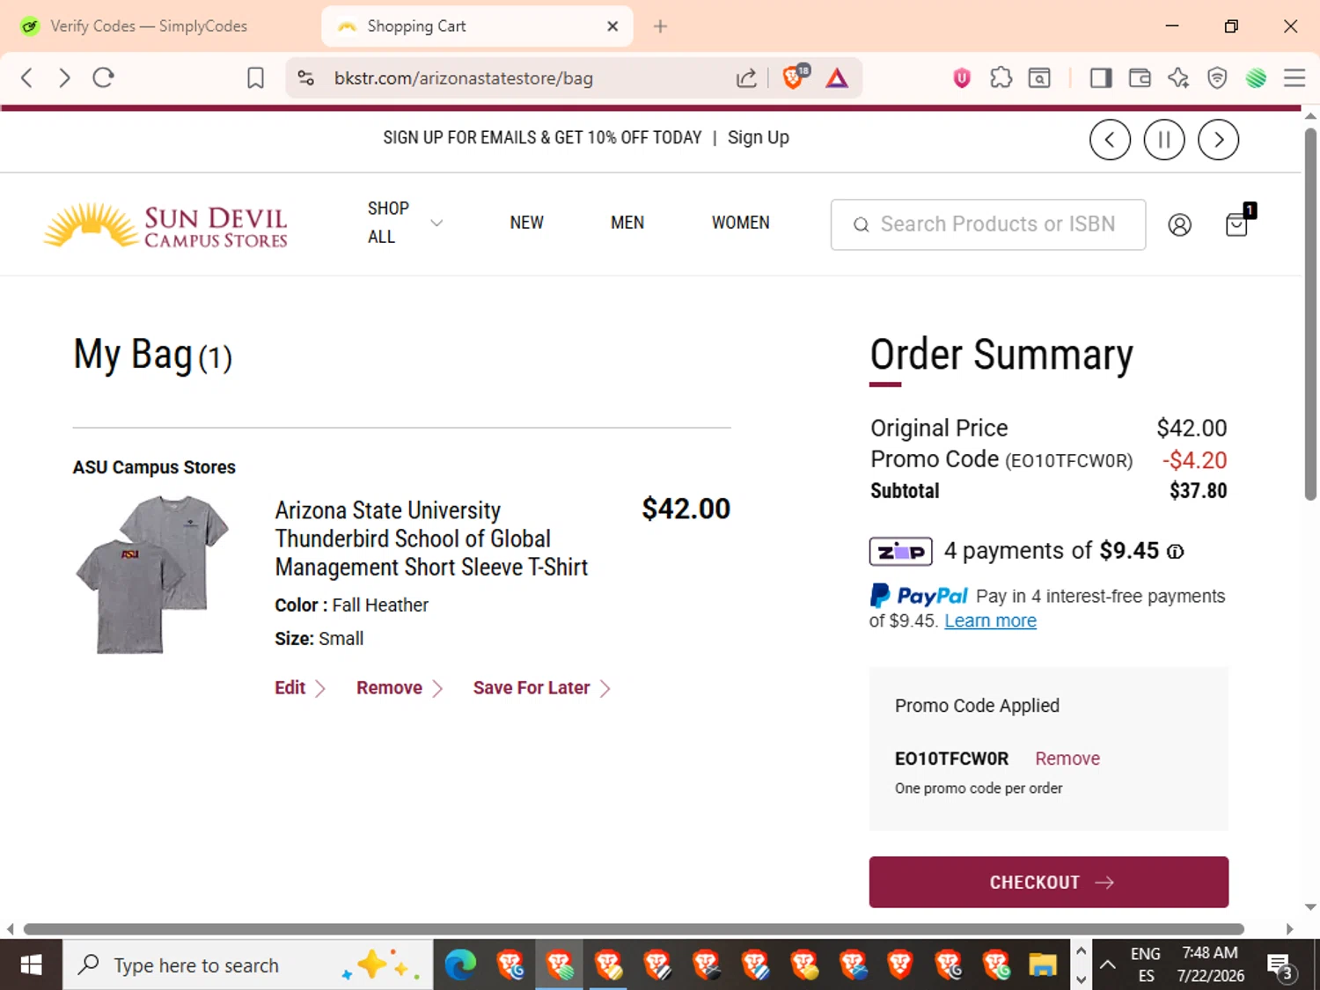Go back to the previous page
1320x990 pixels.
tap(27, 77)
